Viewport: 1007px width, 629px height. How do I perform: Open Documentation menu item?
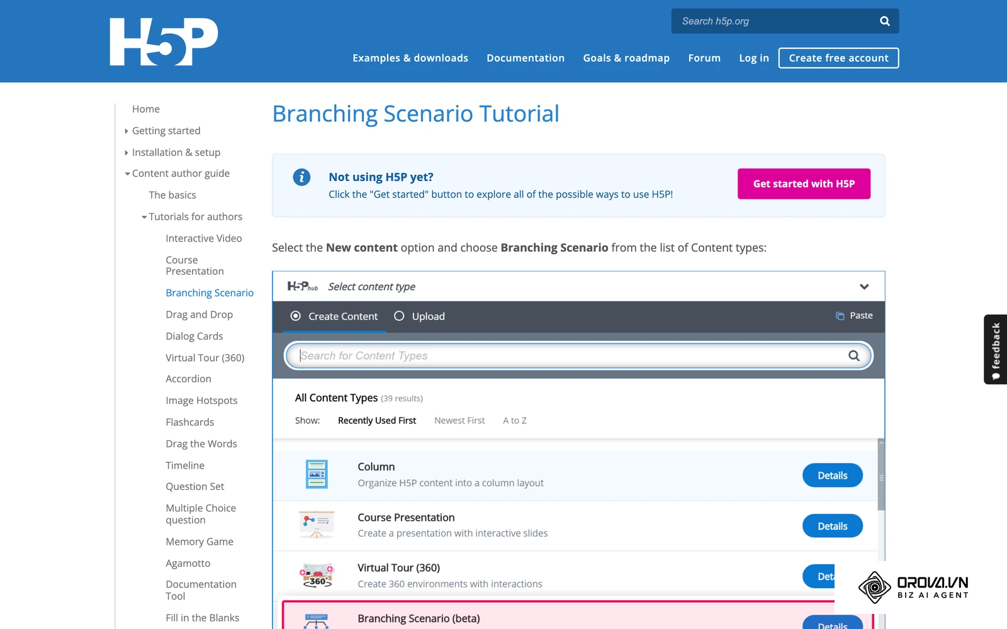tap(526, 58)
